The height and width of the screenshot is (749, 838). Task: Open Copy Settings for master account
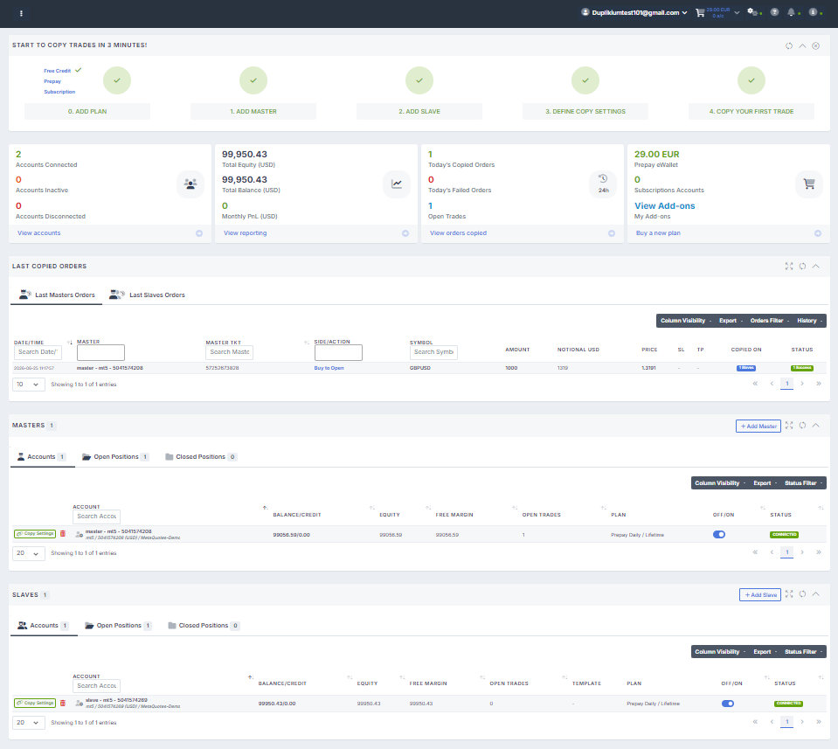[x=35, y=534]
